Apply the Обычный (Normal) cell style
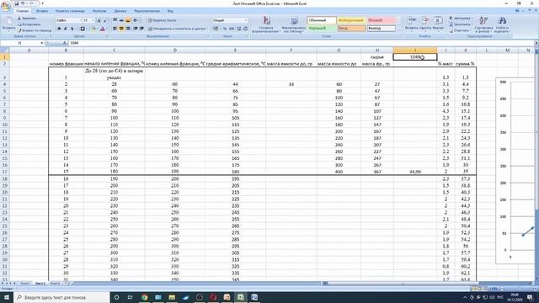Viewport: 539px width, 303px height. (x=322, y=20)
